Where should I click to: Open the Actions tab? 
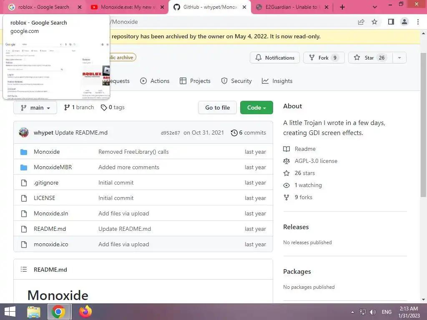155,81
